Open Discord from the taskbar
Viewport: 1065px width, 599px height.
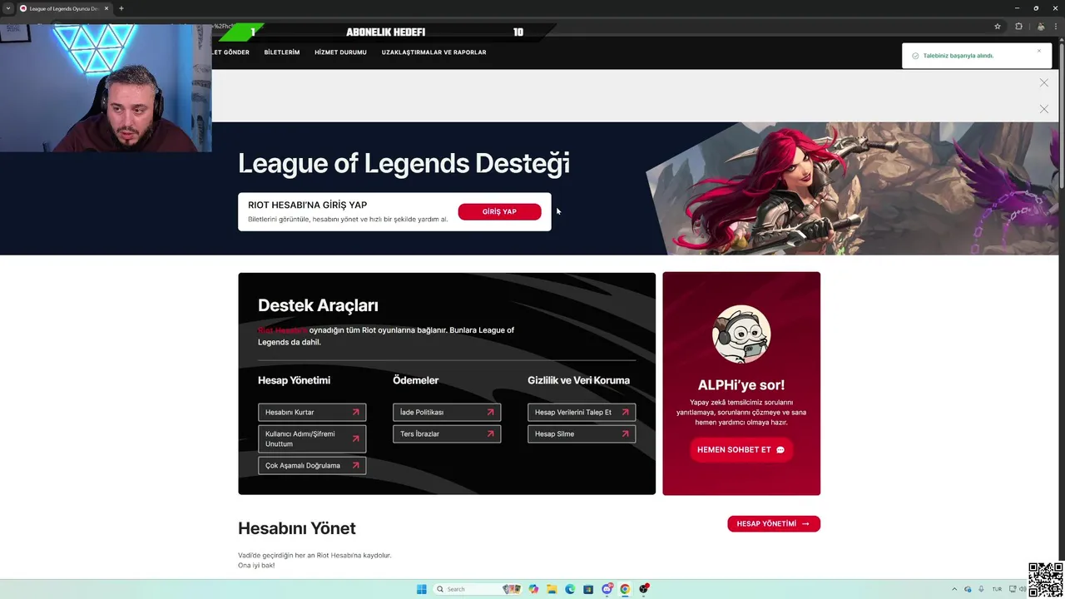coord(607,589)
